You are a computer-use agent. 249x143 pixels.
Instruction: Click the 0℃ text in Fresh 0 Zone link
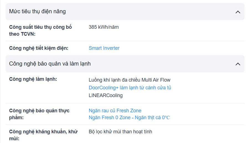(166, 118)
